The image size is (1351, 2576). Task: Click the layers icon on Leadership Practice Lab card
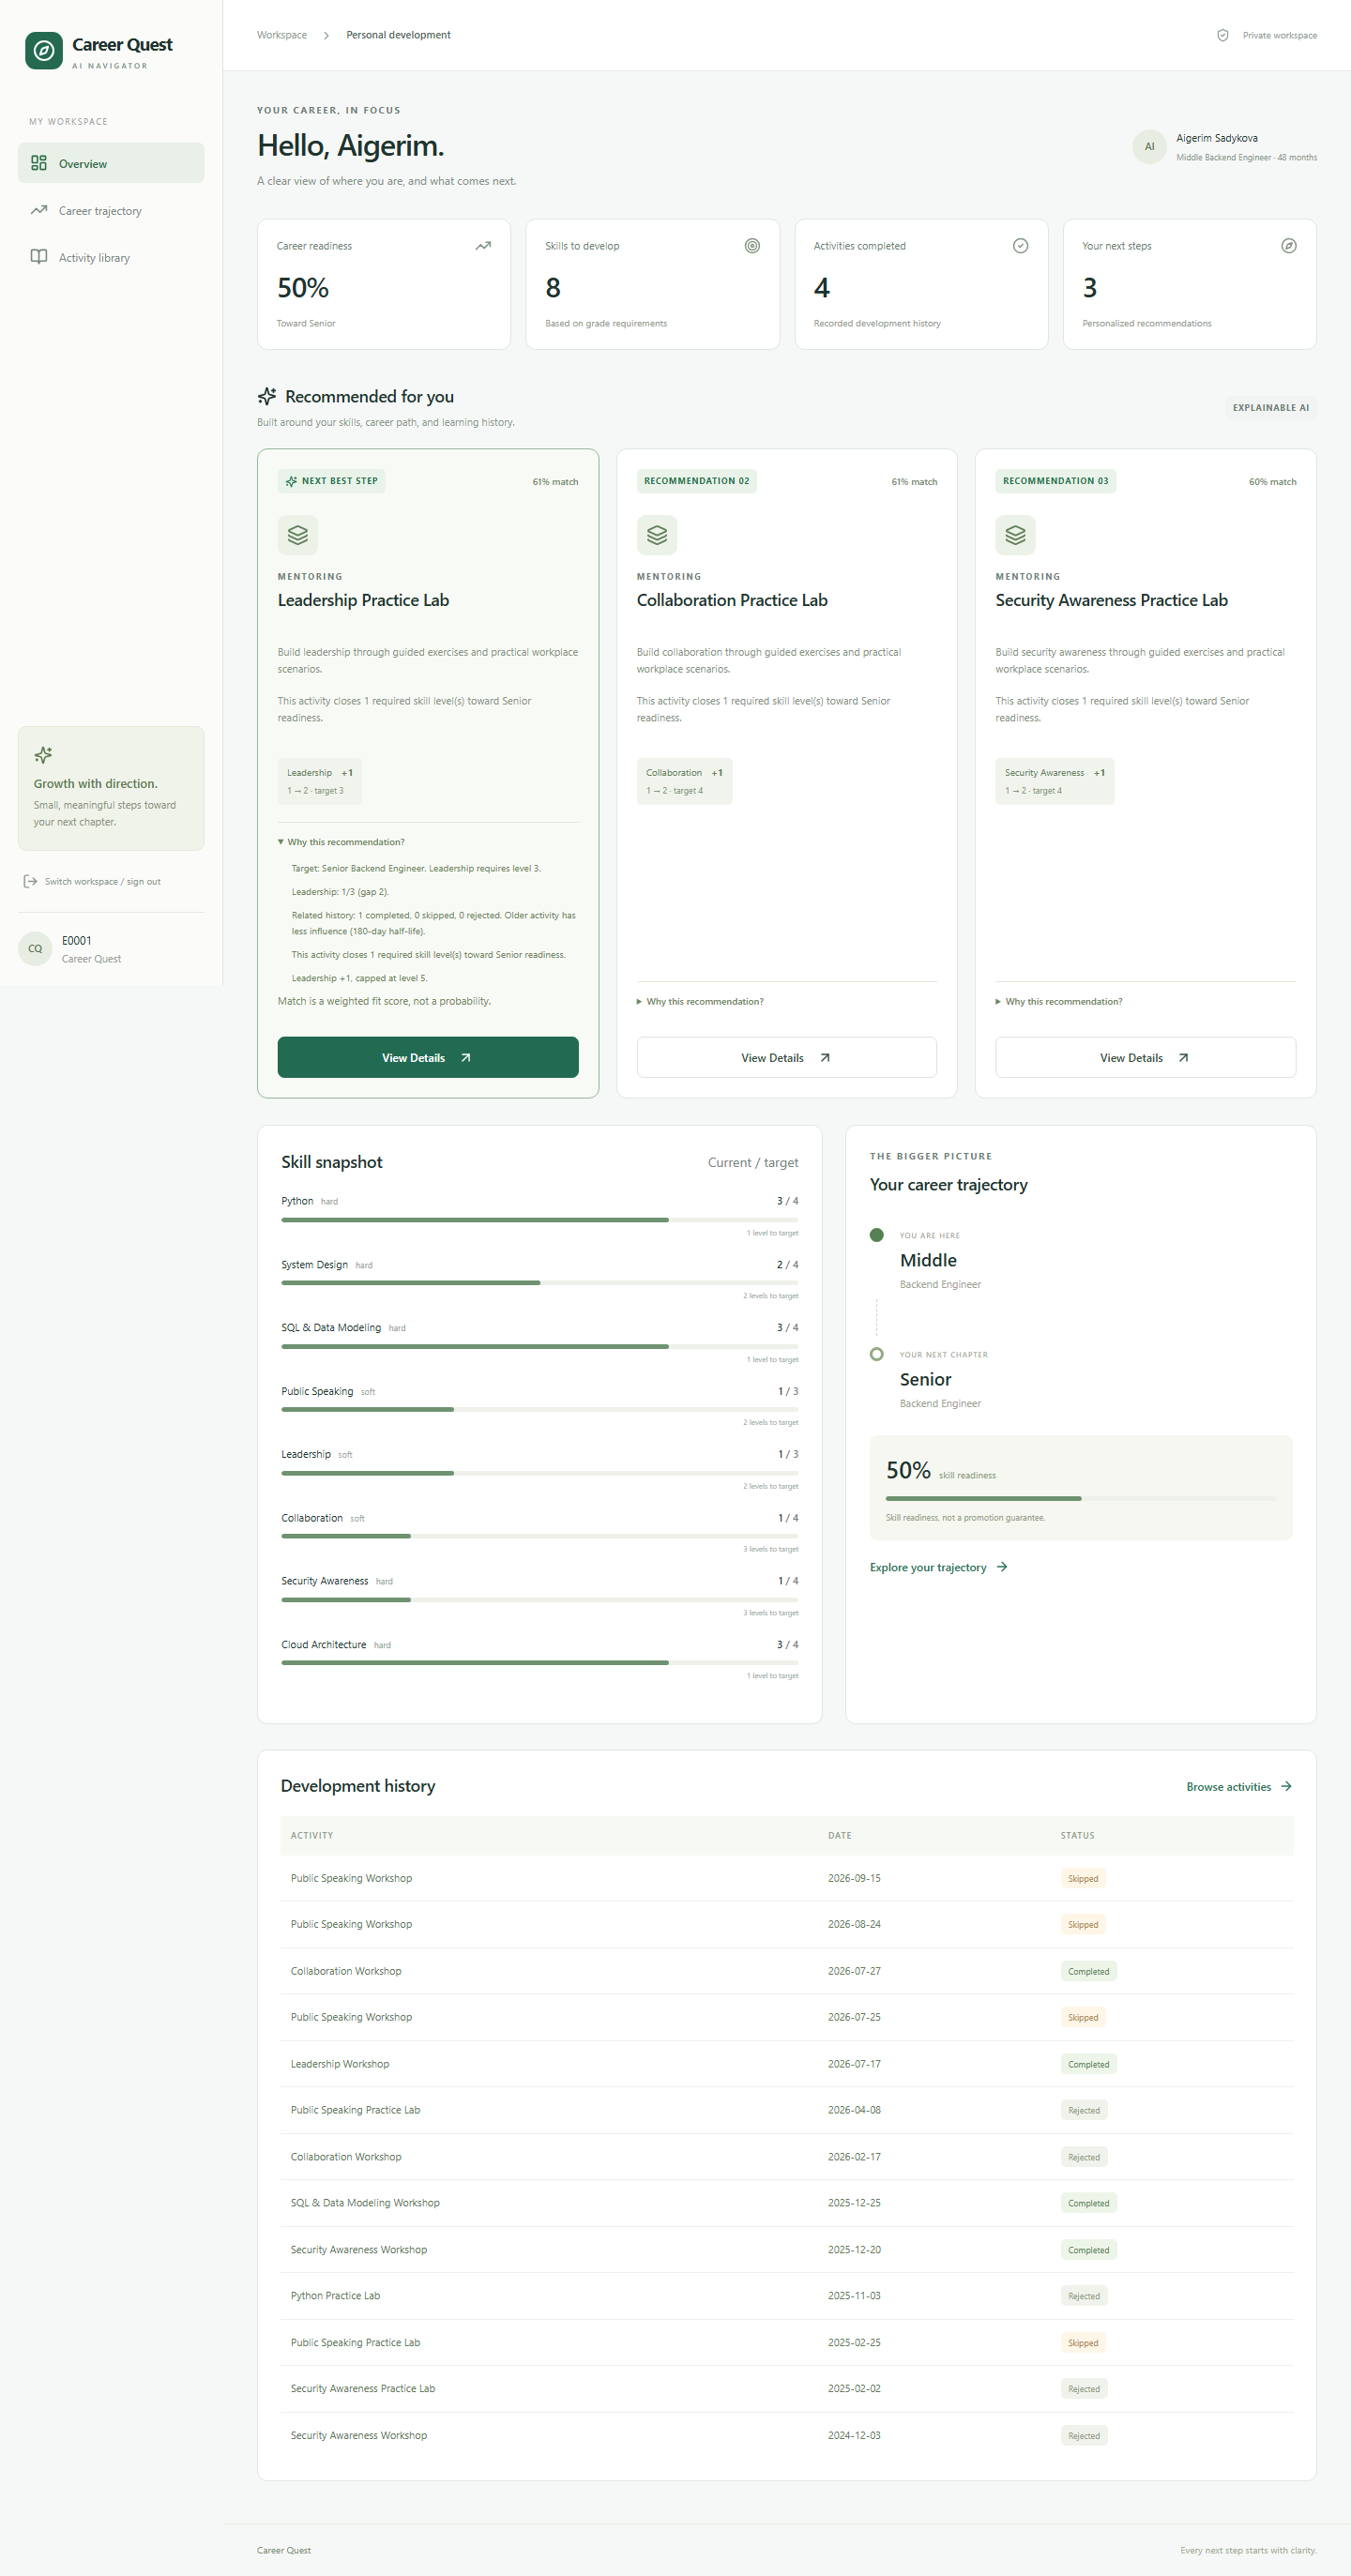coord(298,535)
